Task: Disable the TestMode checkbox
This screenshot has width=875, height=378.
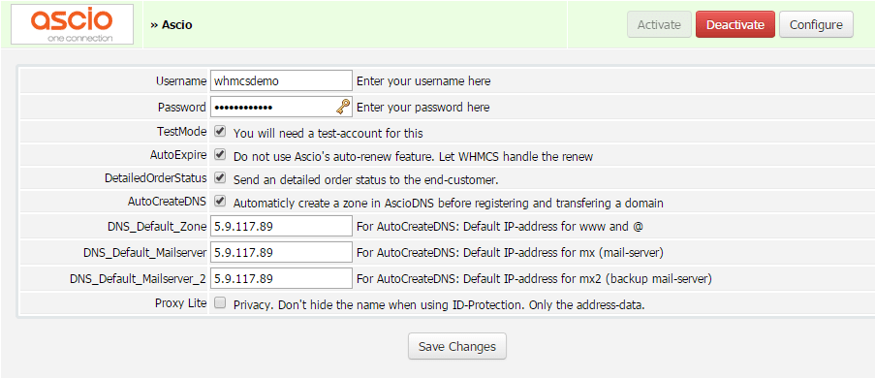Action: point(220,132)
